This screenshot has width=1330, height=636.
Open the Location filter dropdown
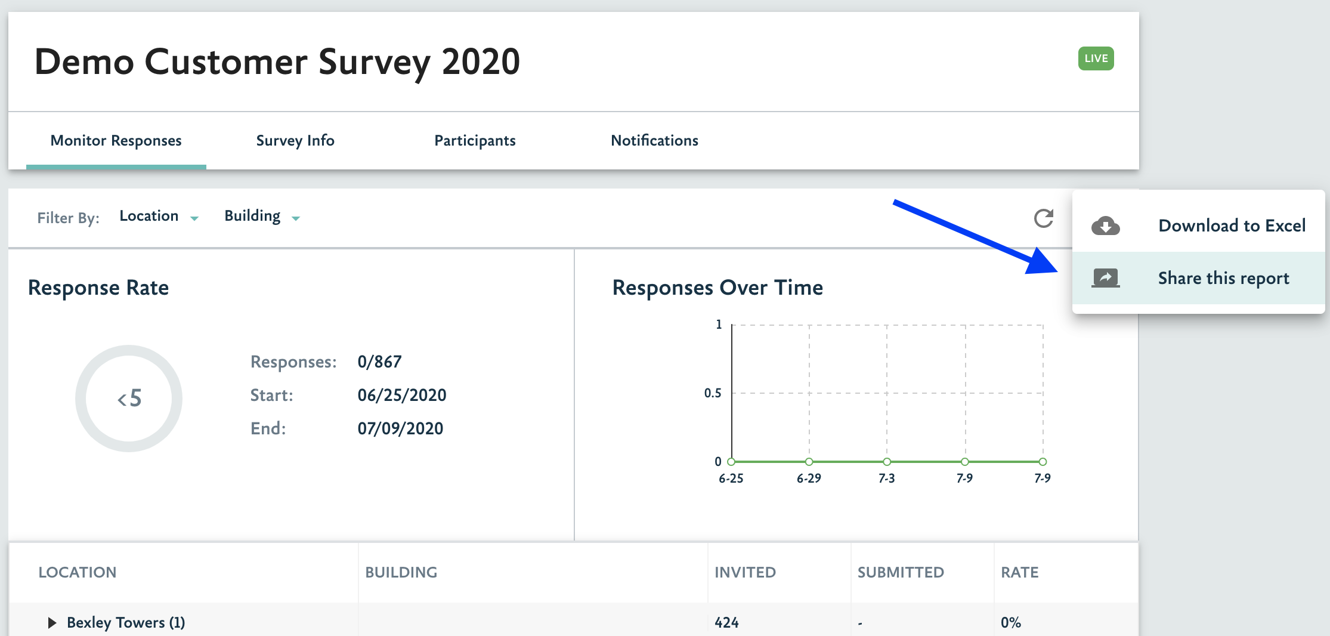tap(159, 217)
